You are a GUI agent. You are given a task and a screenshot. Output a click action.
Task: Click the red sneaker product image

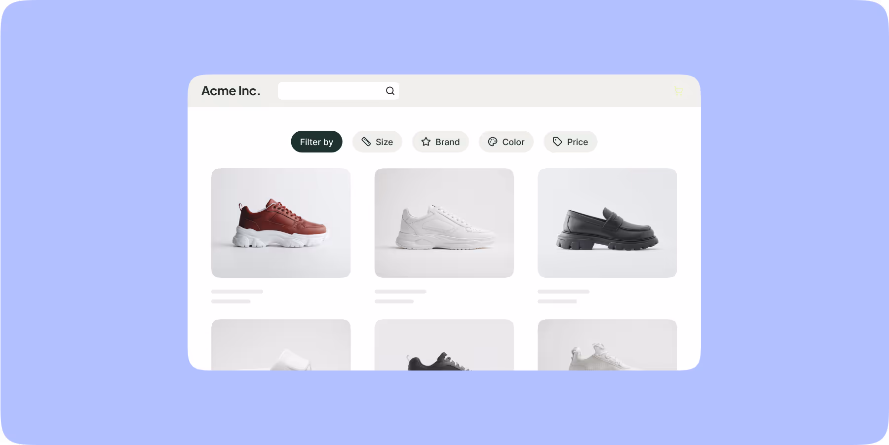point(280,222)
